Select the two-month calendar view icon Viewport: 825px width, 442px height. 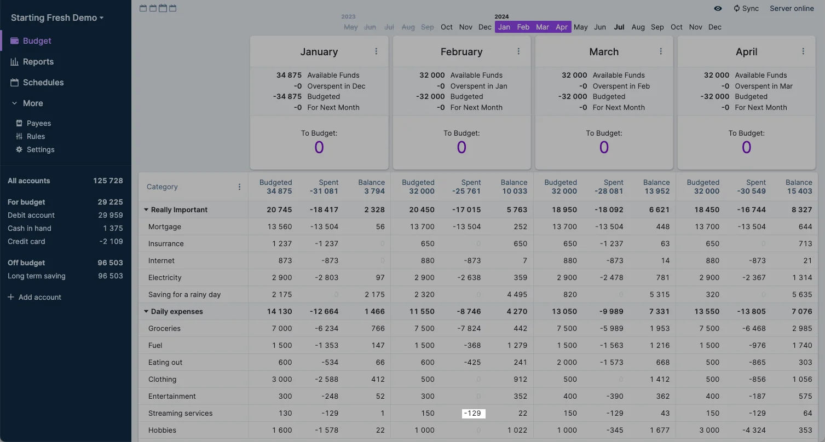pyautogui.click(x=153, y=8)
